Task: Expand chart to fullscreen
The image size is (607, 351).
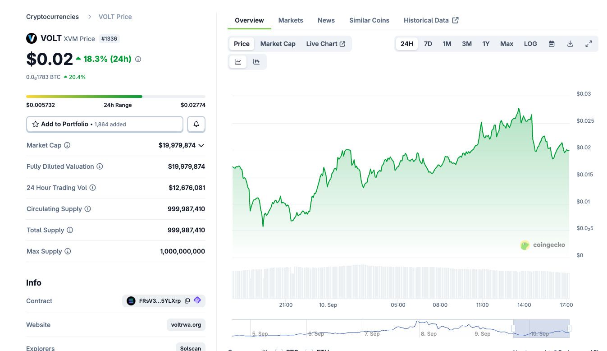Action: tap(589, 44)
